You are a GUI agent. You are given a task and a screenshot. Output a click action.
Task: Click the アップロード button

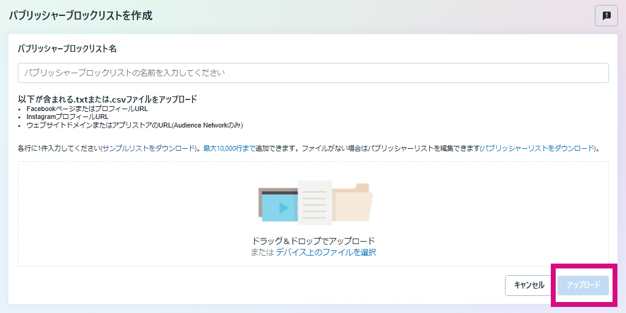(583, 285)
